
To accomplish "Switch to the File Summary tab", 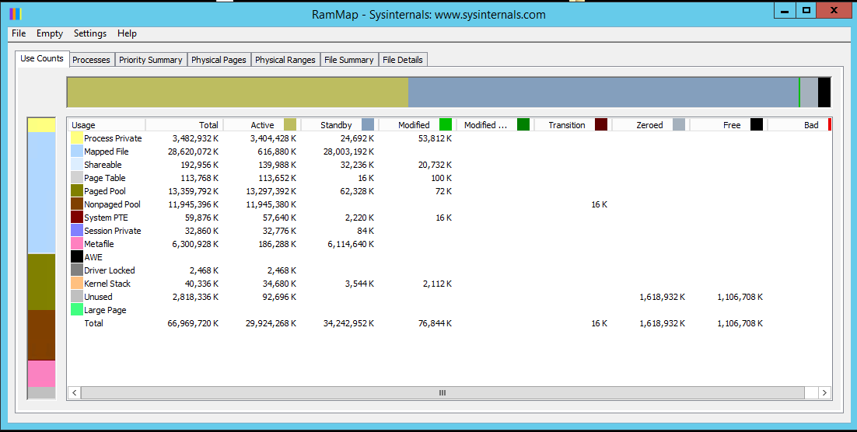I will pos(348,60).
